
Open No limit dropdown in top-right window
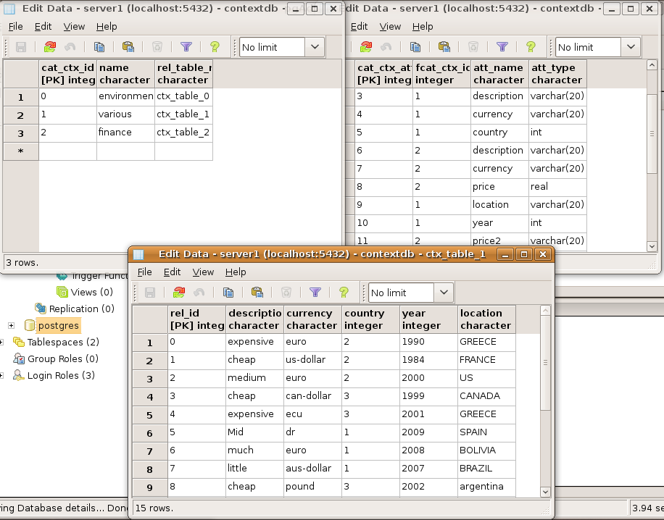[x=631, y=47]
